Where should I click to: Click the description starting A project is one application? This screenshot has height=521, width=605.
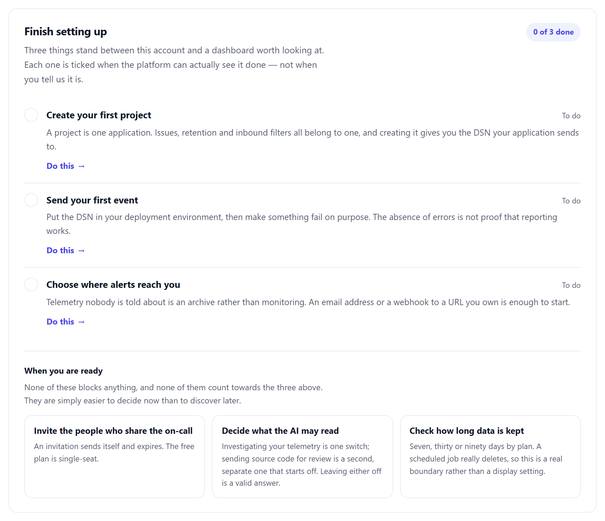point(313,139)
